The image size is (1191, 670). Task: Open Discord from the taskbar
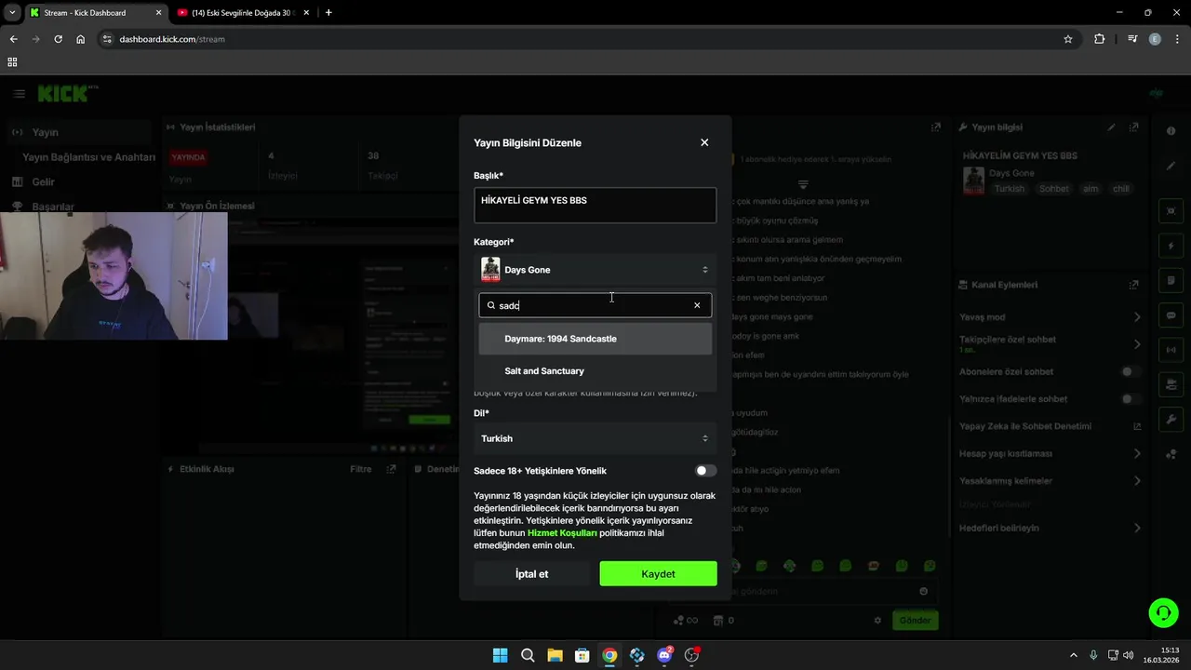tap(664, 655)
